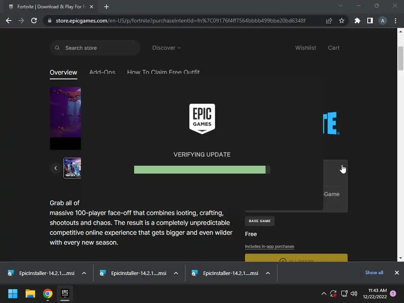Open the tab search chevron in the title bar

[x=340, y=6]
